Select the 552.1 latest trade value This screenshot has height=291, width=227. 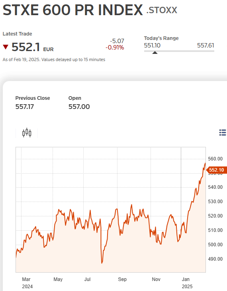pyautogui.click(x=26, y=47)
